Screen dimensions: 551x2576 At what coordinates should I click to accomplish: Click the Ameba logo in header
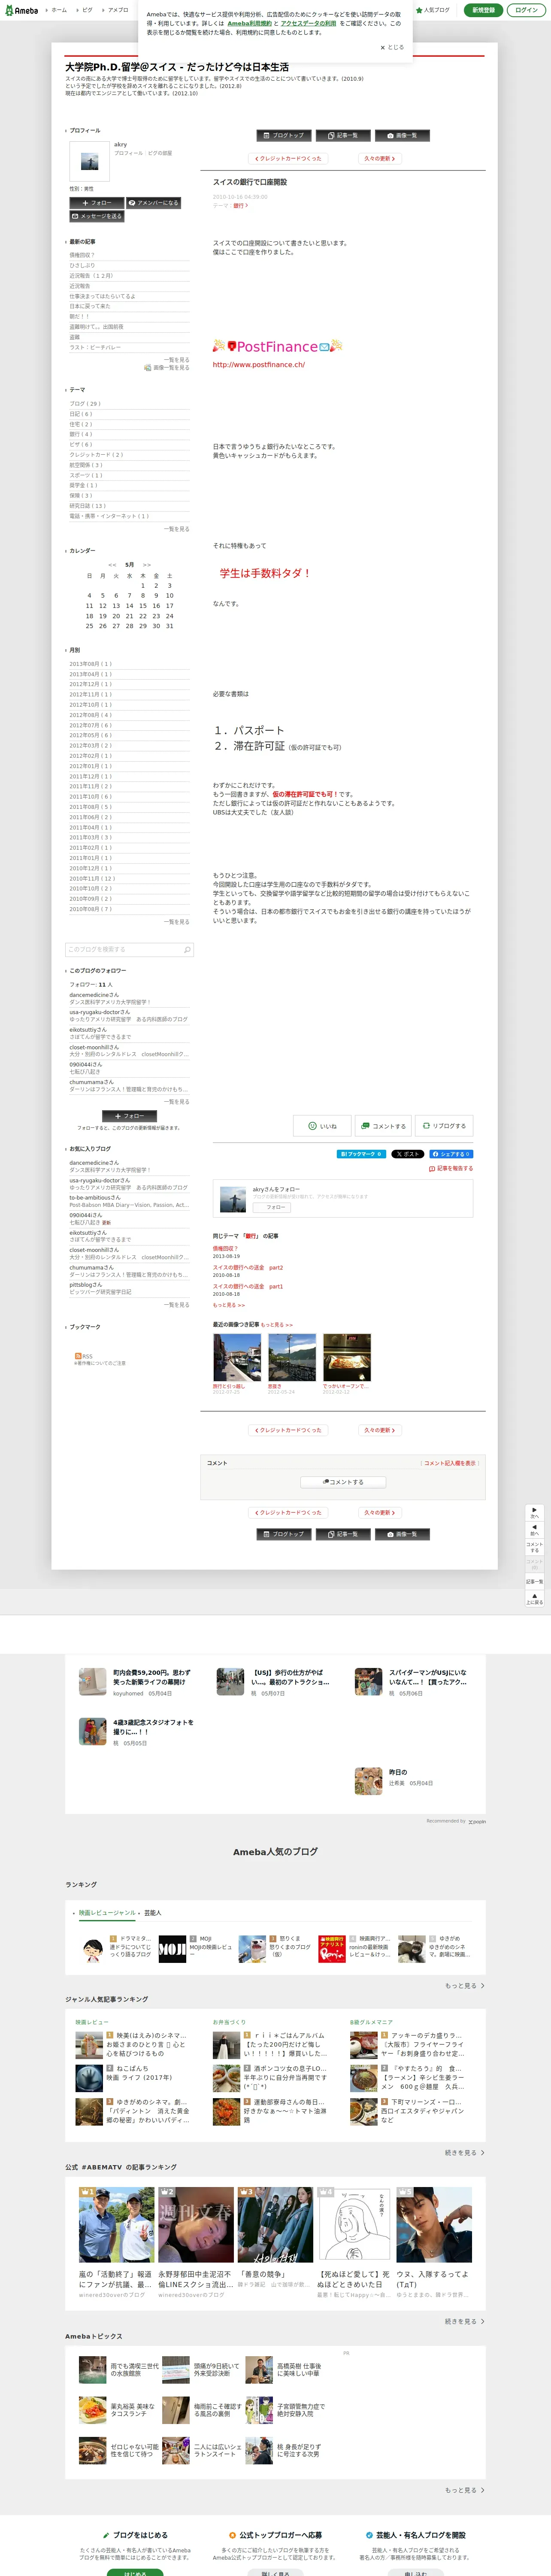click(21, 10)
